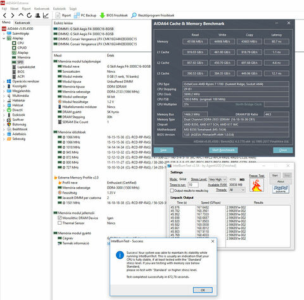Viewport: 304px width, 300px height.
Task: Click About button in IntelBurnTest
Action: pyautogui.click(x=281, y=182)
